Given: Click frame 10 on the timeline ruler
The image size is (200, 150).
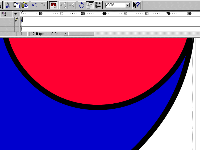Looking at the screenshot, I should pos(41,14).
